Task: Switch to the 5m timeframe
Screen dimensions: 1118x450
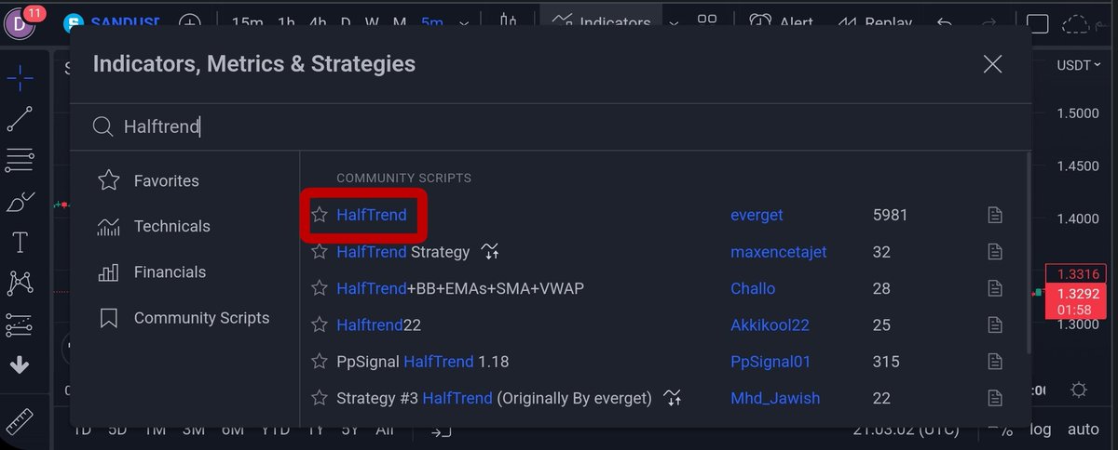Action: coord(432,22)
